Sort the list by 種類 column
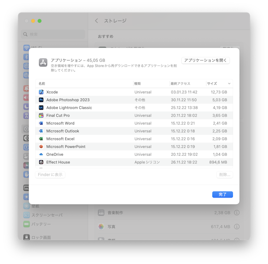Screen dimensions: 268x264 (x=138, y=83)
